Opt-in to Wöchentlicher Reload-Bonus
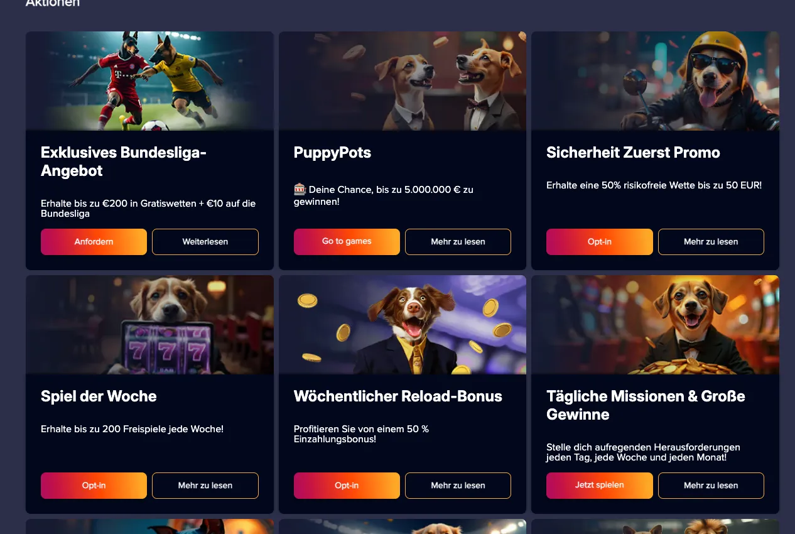Viewport: 795px width, 534px height. [x=347, y=486]
